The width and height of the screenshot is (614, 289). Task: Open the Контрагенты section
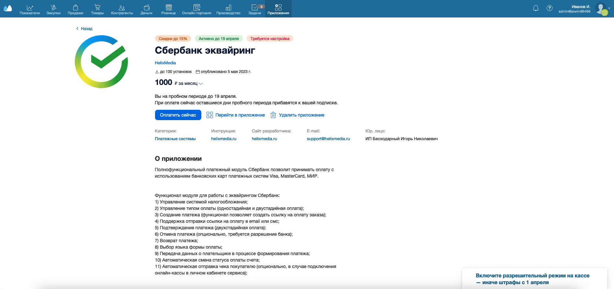point(122,9)
